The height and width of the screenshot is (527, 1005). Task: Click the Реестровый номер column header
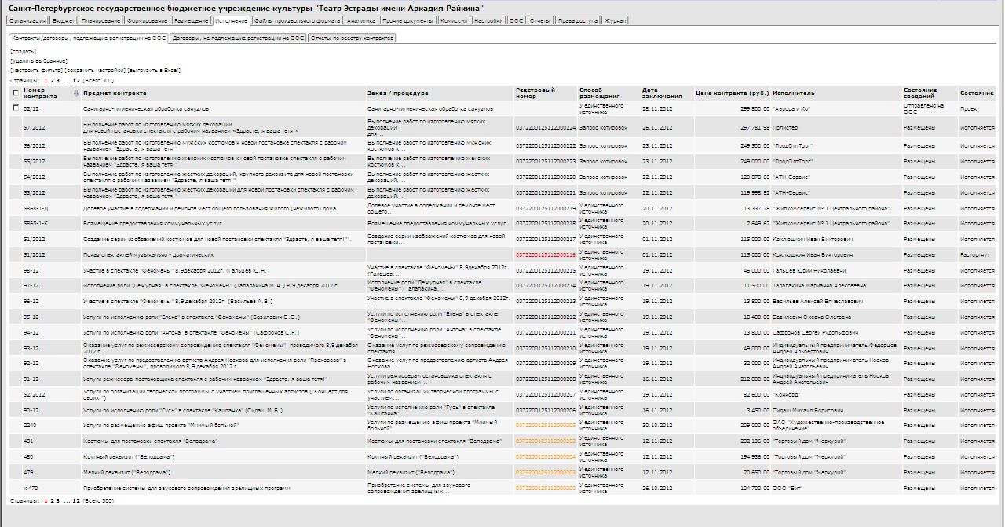tap(535, 93)
